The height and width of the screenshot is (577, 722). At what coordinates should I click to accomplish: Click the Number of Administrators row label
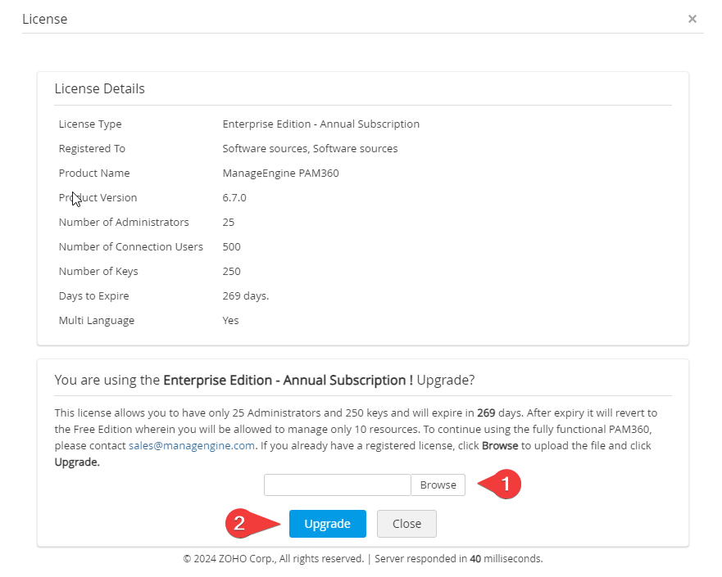124,223
